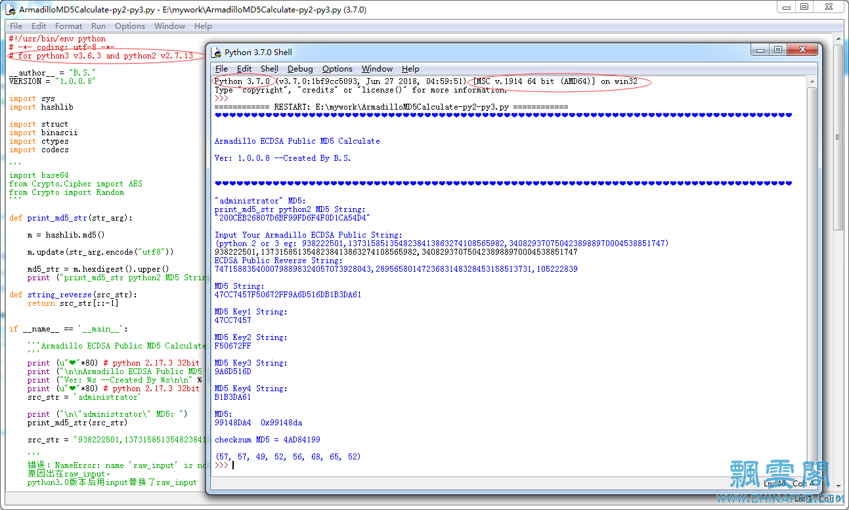This screenshot has width=849, height=510.
Task: Open File menu in the Shell window
Action: click(221, 69)
